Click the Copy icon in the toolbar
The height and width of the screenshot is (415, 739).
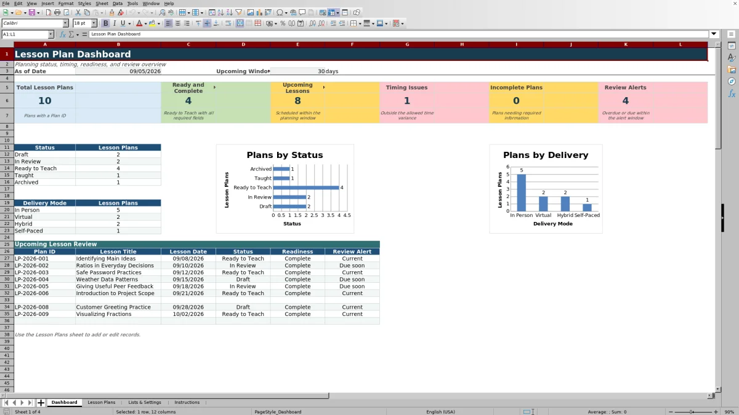click(87, 12)
